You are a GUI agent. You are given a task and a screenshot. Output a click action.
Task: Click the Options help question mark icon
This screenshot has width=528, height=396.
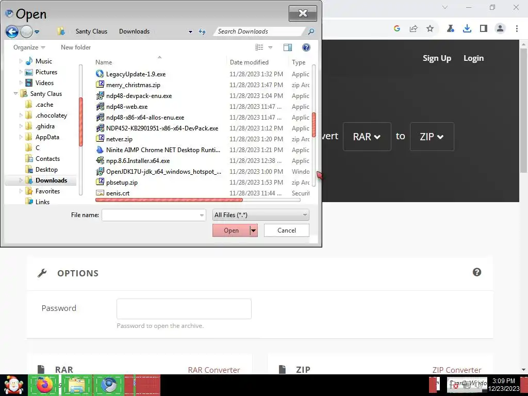[x=477, y=272]
